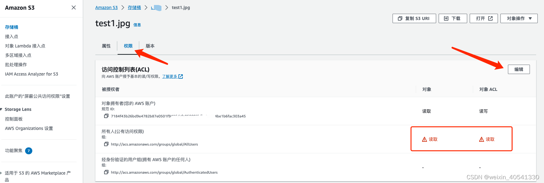The image size is (544, 183).
Task: Download the object with 下载 button
Action: click(453, 18)
